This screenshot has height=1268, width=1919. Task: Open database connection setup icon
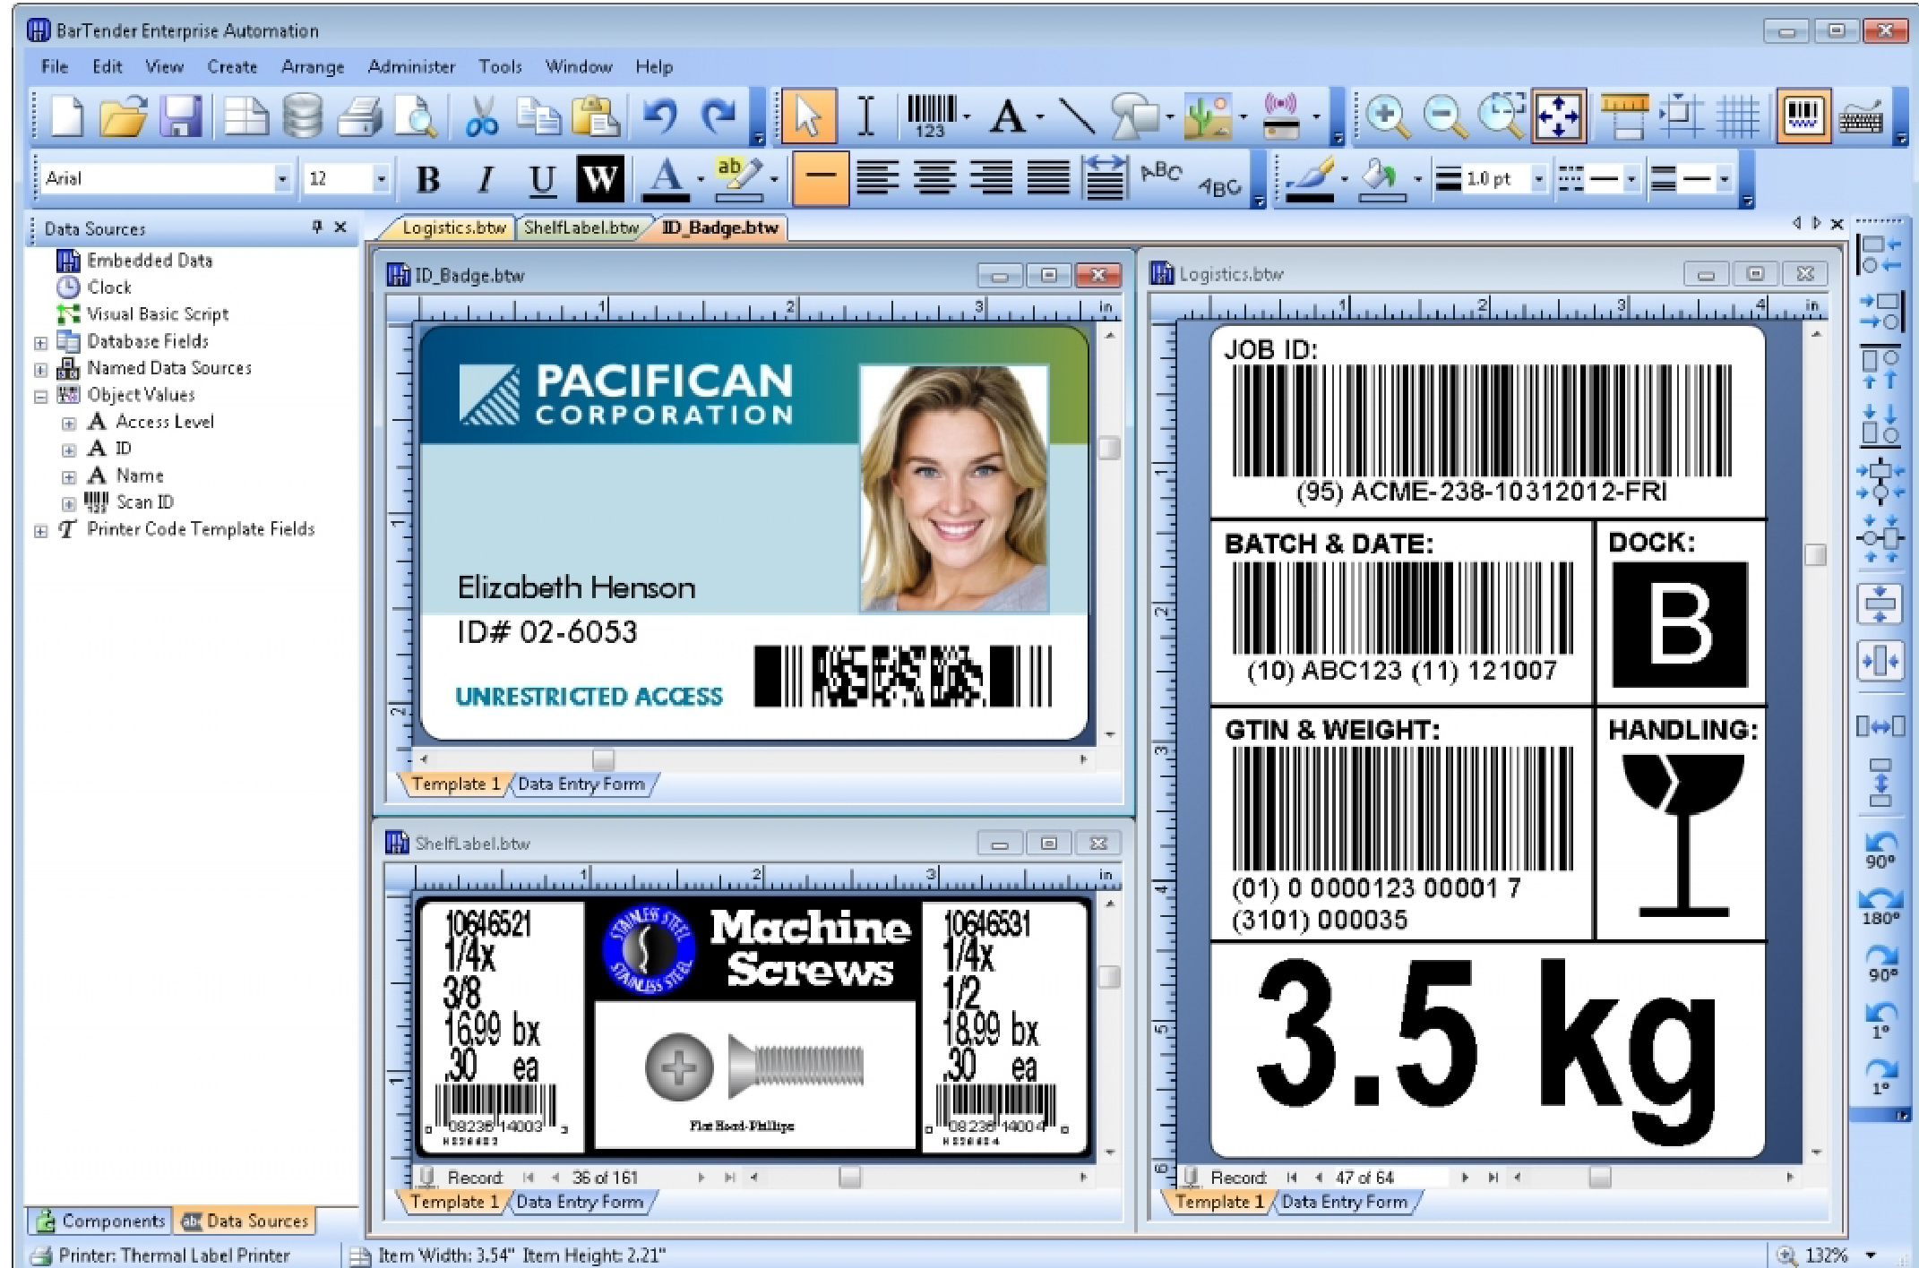tap(302, 116)
